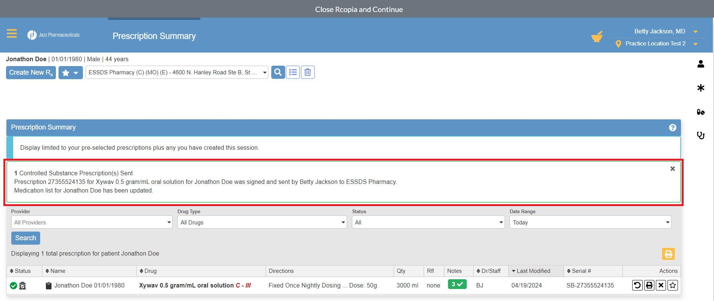Expand the Betty Jackson, MD user menu
Image resolution: width=714 pixels, height=301 pixels.
coord(665,32)
